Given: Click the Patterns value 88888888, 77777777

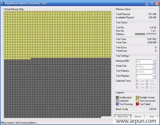Looking at the screenshot, I should coord(146,34).
